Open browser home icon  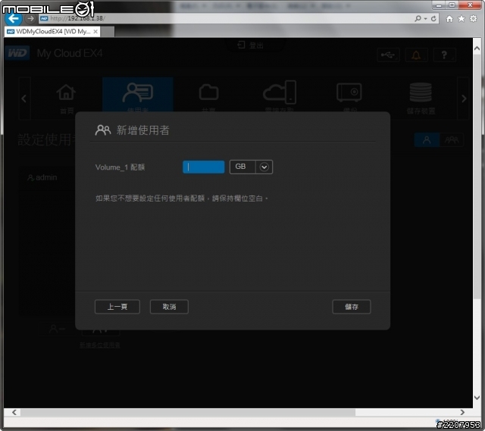[449, 19]
